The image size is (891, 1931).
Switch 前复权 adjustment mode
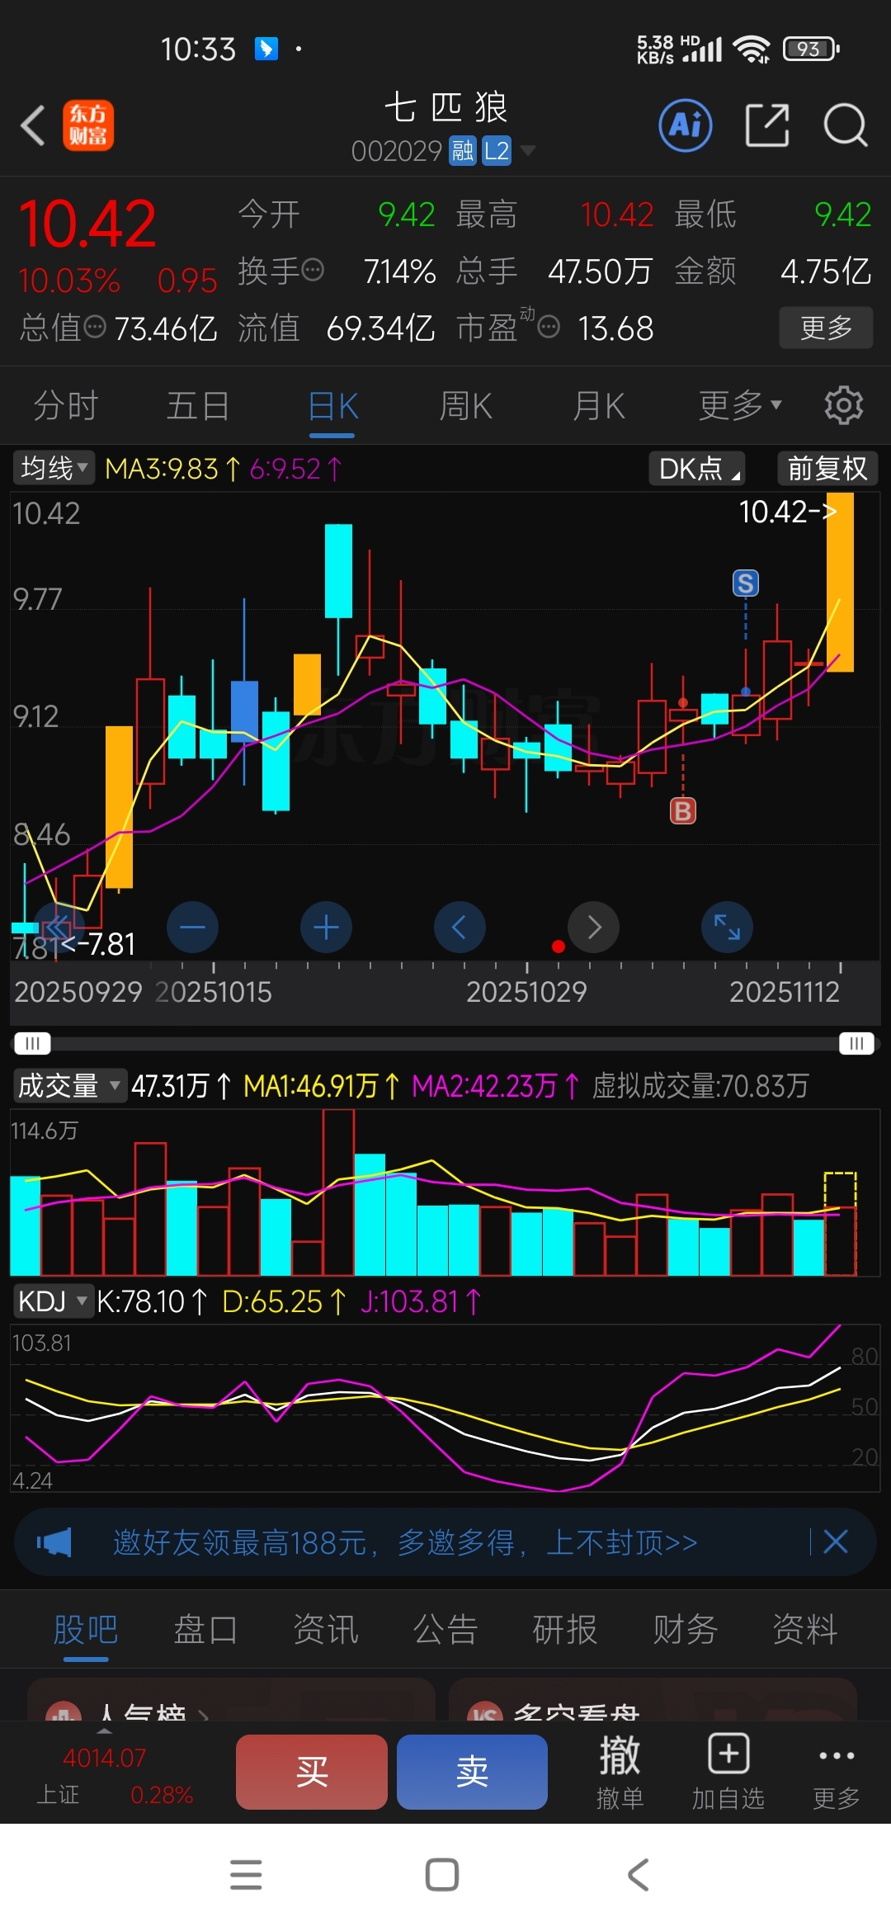(827, 468)
